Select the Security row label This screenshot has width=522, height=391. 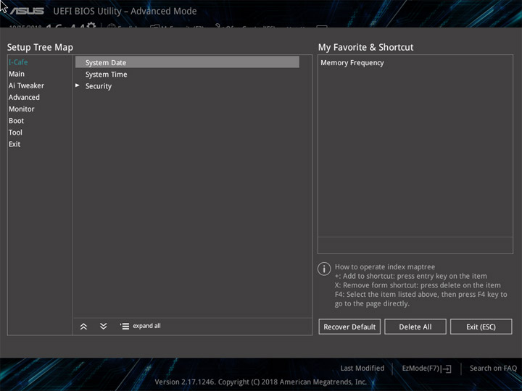99,86
